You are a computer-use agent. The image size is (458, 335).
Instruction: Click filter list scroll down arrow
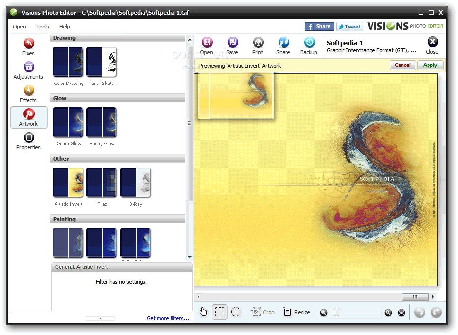point(190,257)
